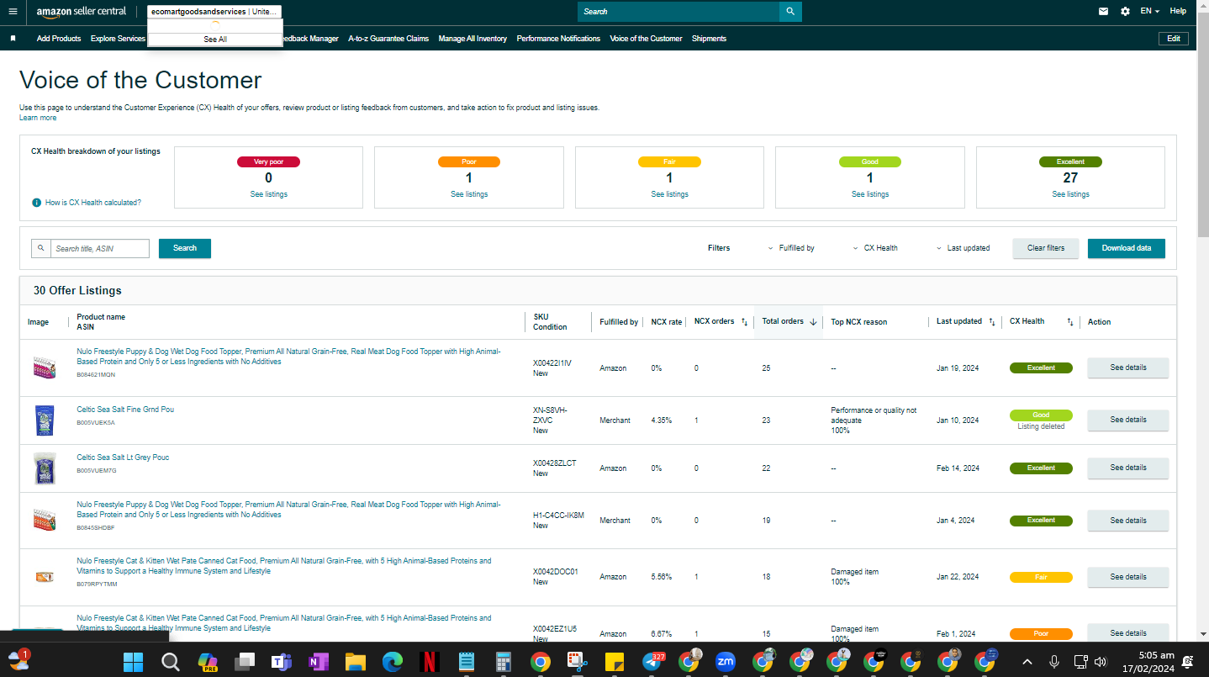This screenshot has height=677, width=1209.
Task: See listings under the Fair card
Action: click(669, 194)
